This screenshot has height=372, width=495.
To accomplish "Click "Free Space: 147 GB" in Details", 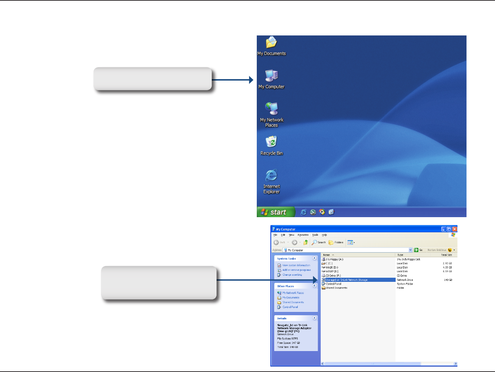I will 288,343.
